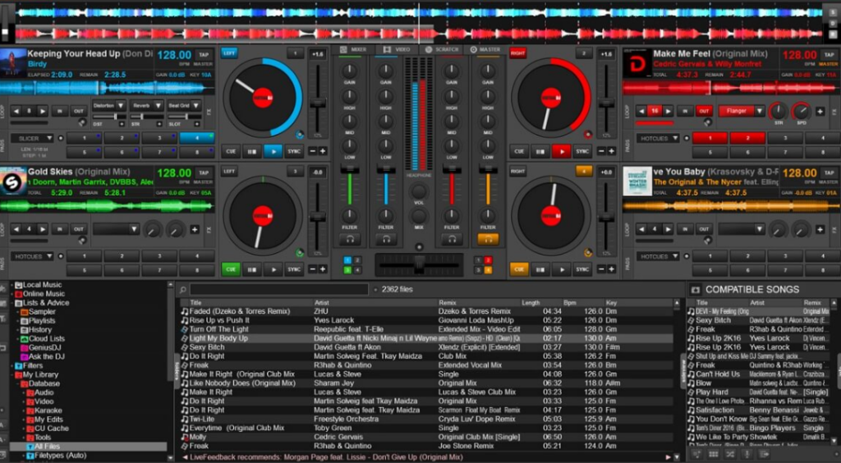The height and width of the screenshot is (463, 841).
Task: Double loop length on red deck 2
Action: coord(668,112)
